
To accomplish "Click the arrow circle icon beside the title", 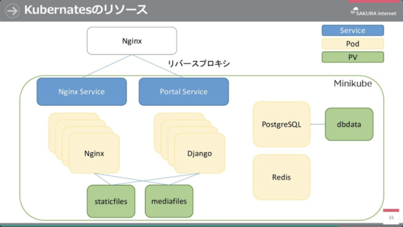I will pos(12,11).
